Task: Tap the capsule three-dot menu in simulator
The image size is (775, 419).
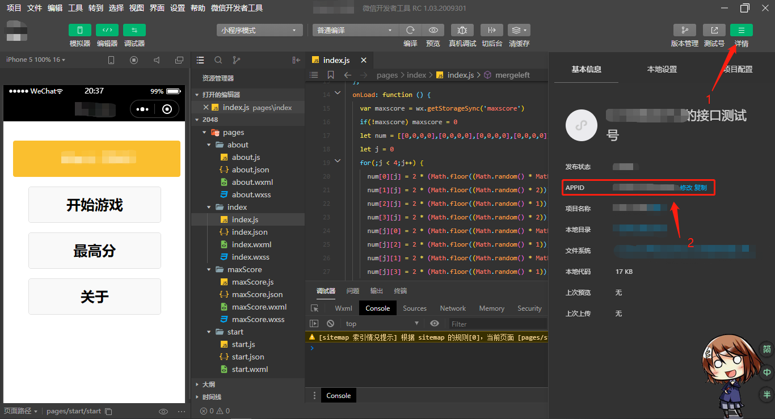Action: pos(142,109)
